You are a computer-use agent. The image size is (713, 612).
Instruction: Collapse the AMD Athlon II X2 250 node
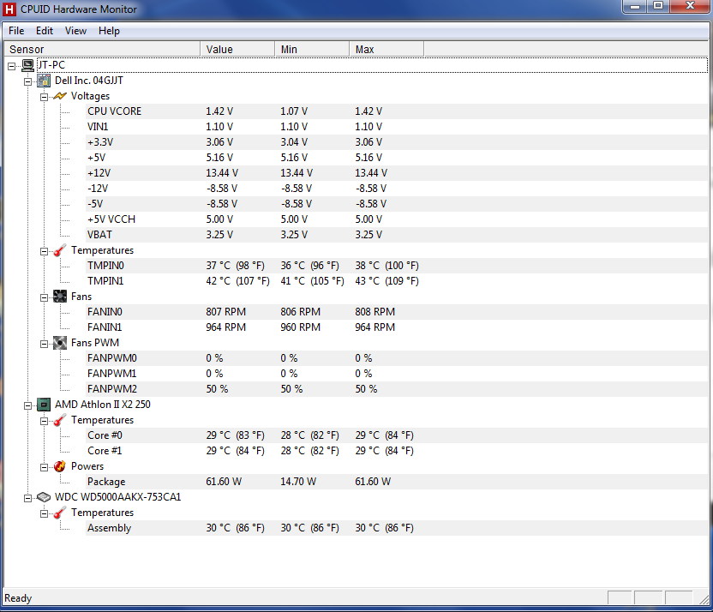pyautogui.click(x=28, y=405)
